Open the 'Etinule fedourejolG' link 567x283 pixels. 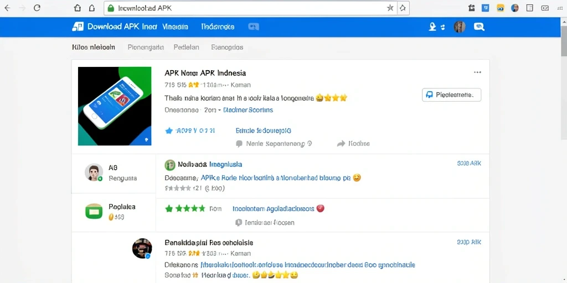263,130
